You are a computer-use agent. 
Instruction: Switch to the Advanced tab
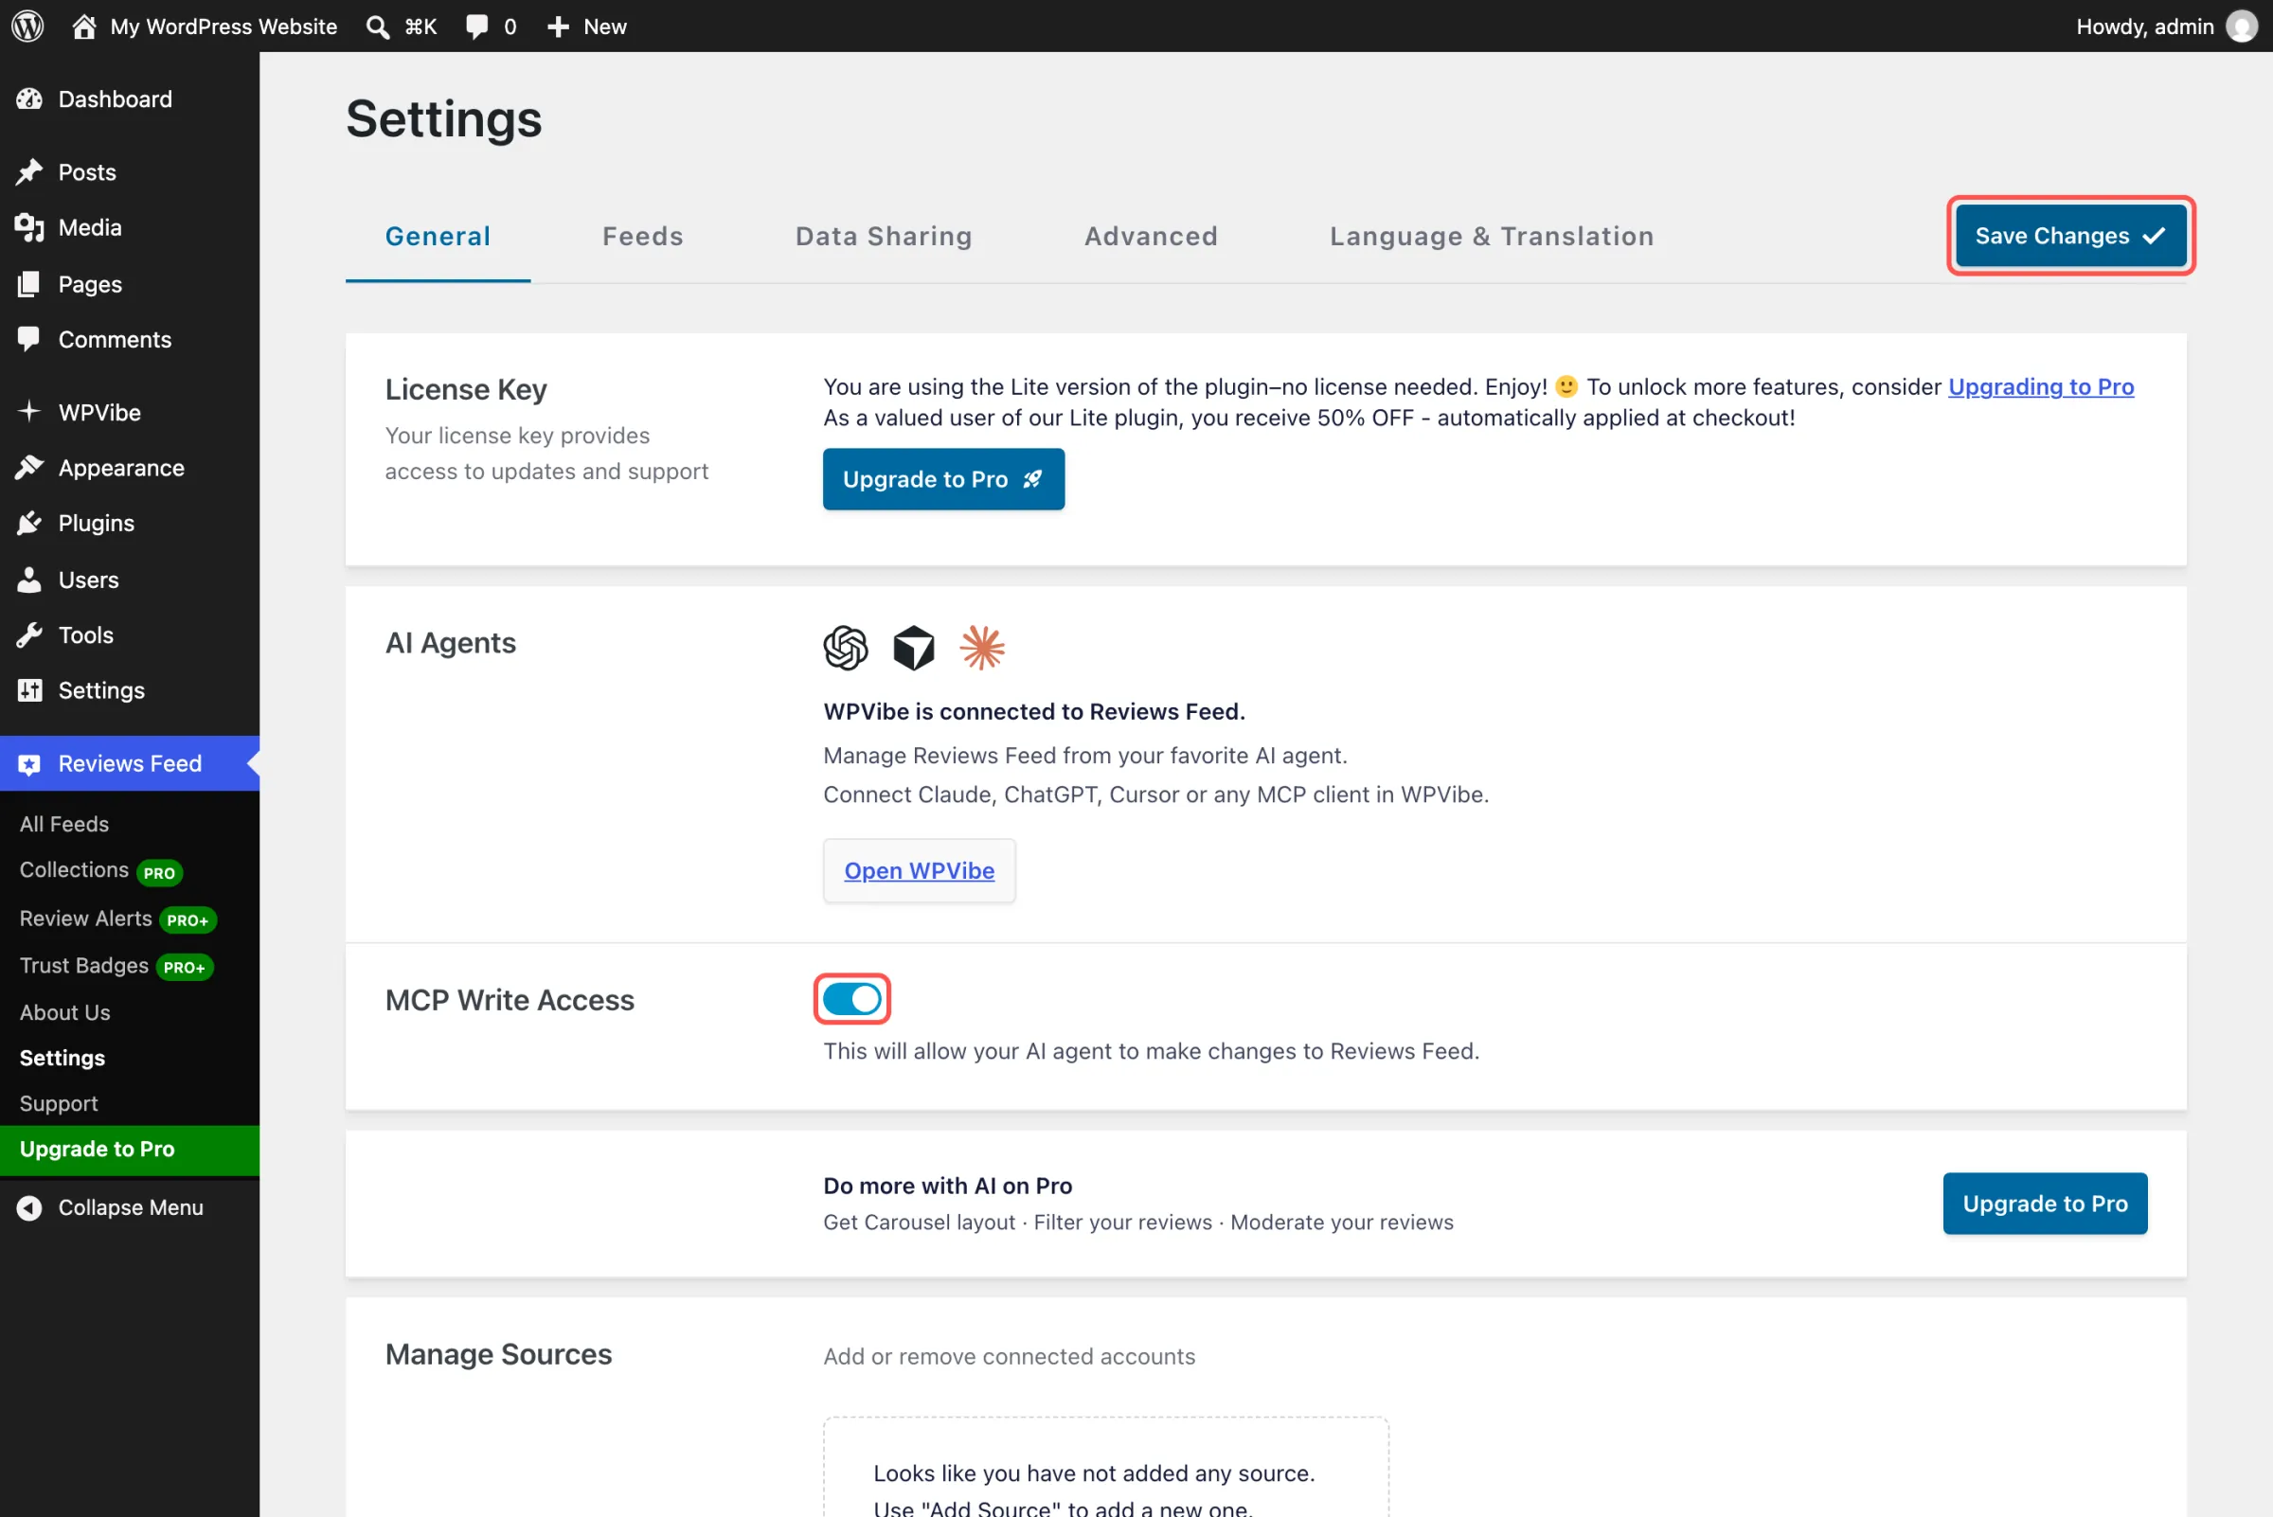[x=1151, y=236]
